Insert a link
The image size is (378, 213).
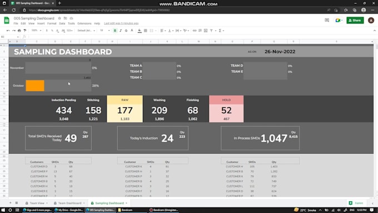pos(195,31)
